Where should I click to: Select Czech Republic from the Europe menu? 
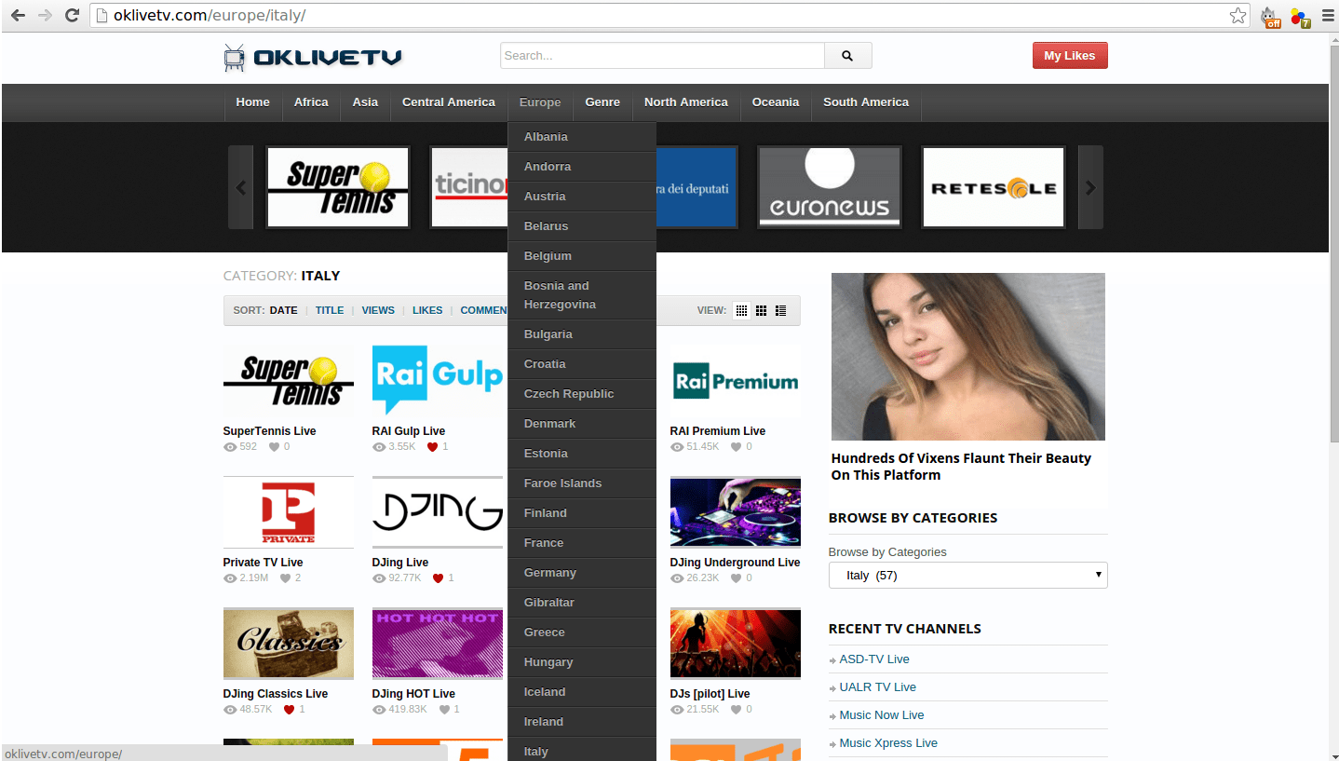coord(582,394)
